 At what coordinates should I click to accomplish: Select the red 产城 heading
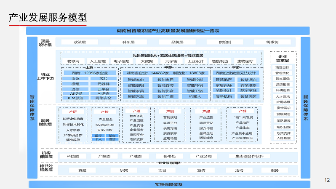[x=243, y=111]
